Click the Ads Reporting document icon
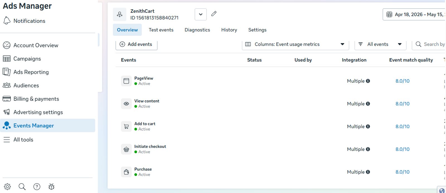The height and width of the screenshot is (193, 446). tap(7, 72)
